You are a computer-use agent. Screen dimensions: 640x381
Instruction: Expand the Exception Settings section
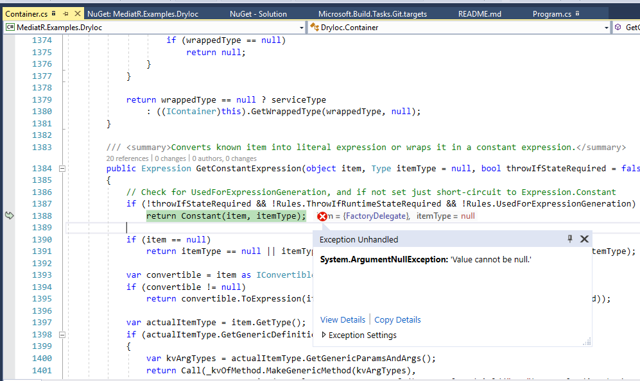pyautogui.click(x=324, y=334)
